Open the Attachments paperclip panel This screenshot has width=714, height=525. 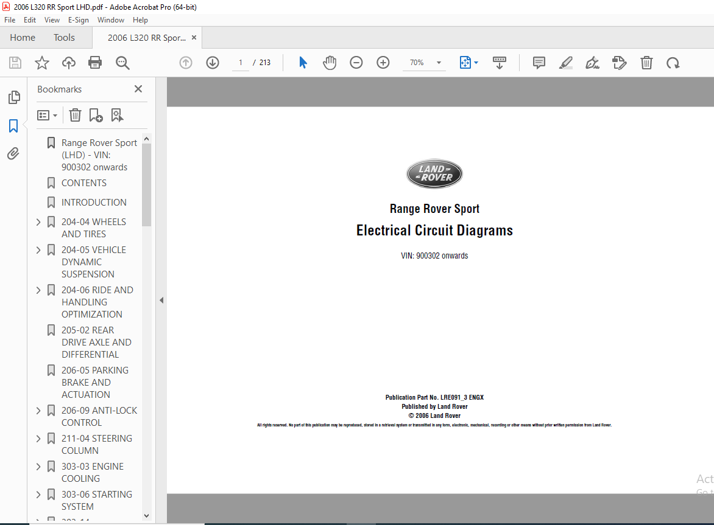pos(13,154)
